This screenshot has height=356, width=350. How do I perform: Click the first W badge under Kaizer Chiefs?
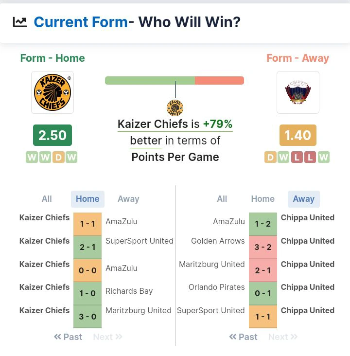coord(32,157)
